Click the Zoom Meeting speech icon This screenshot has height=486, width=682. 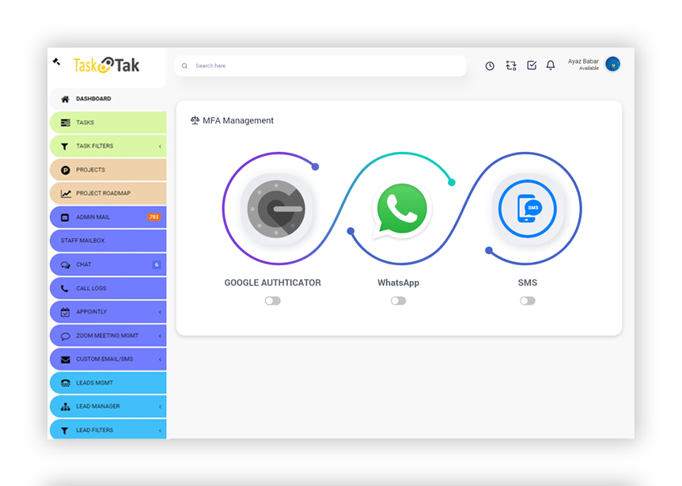[65, 336]
